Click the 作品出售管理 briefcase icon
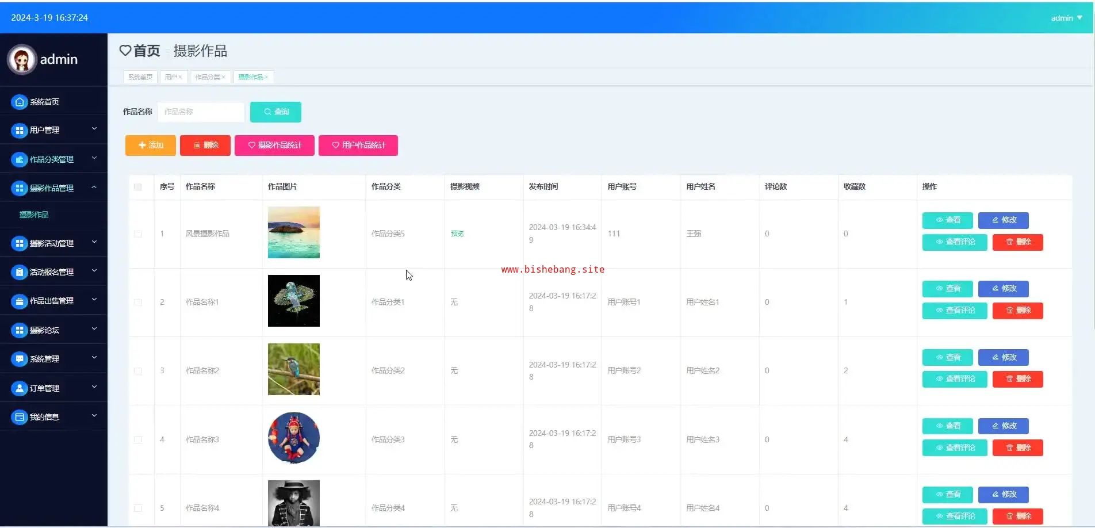The image size is (1095, 528). (19, 301)
